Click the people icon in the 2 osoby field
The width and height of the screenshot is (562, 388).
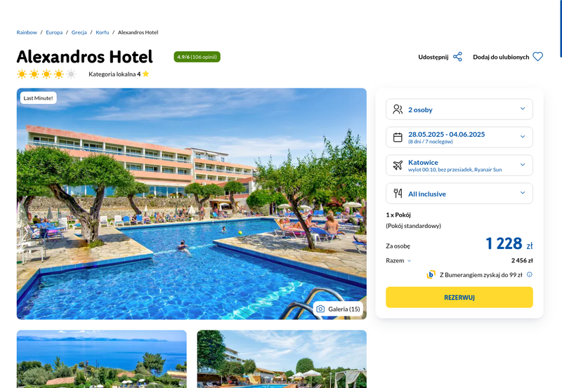click(398, 109)
